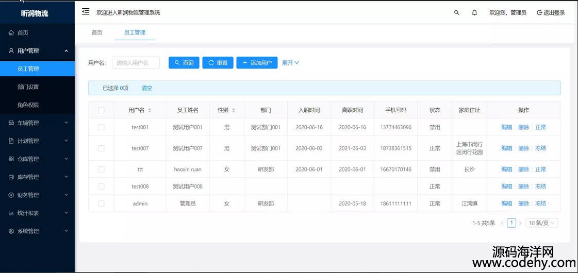Image resolution: width=578 pixels, height=273 pixels.
Task: Open the 10条/页 page size dropdown
Action: [541, 223]
